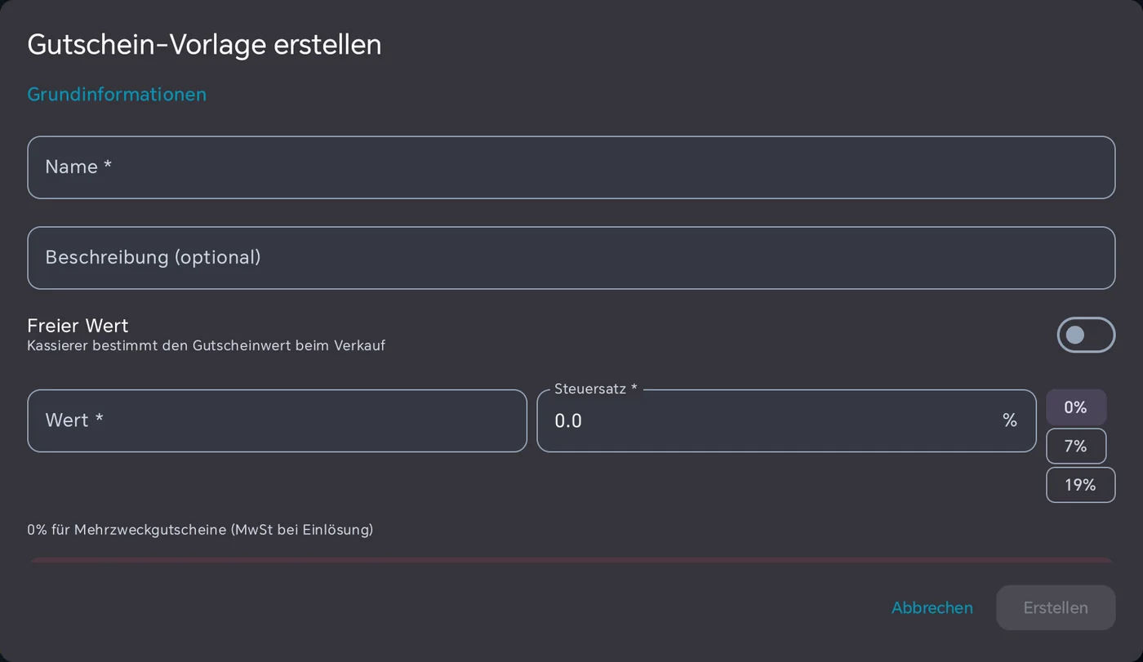Click the percent sign suffix in Steuersatz
This screenshot has height=662, width=1143.
(1010, 420)
